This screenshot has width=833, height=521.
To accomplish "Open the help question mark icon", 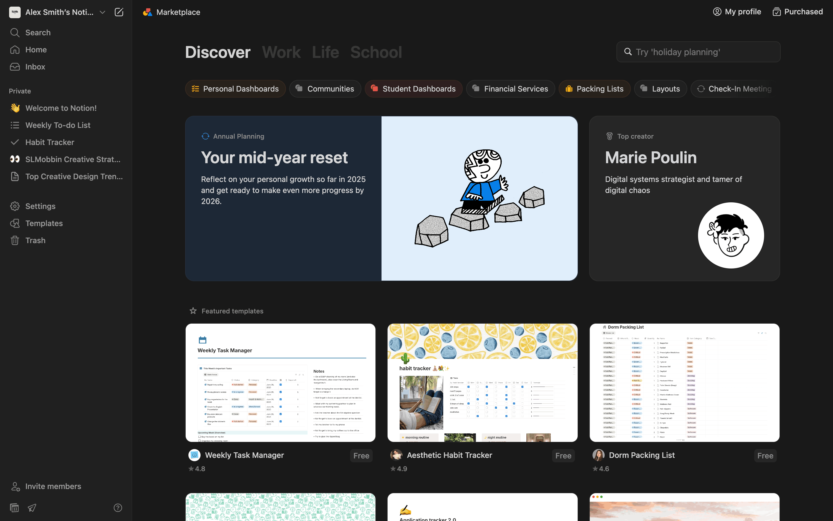I will click(x=118, y=507).
